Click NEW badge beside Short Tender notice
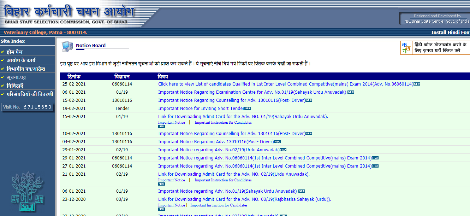Screen dimensions: 470x216 (248, 109)
